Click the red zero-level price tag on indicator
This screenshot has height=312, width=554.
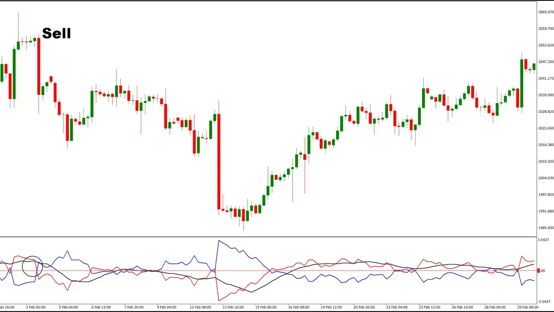point(538,271)
